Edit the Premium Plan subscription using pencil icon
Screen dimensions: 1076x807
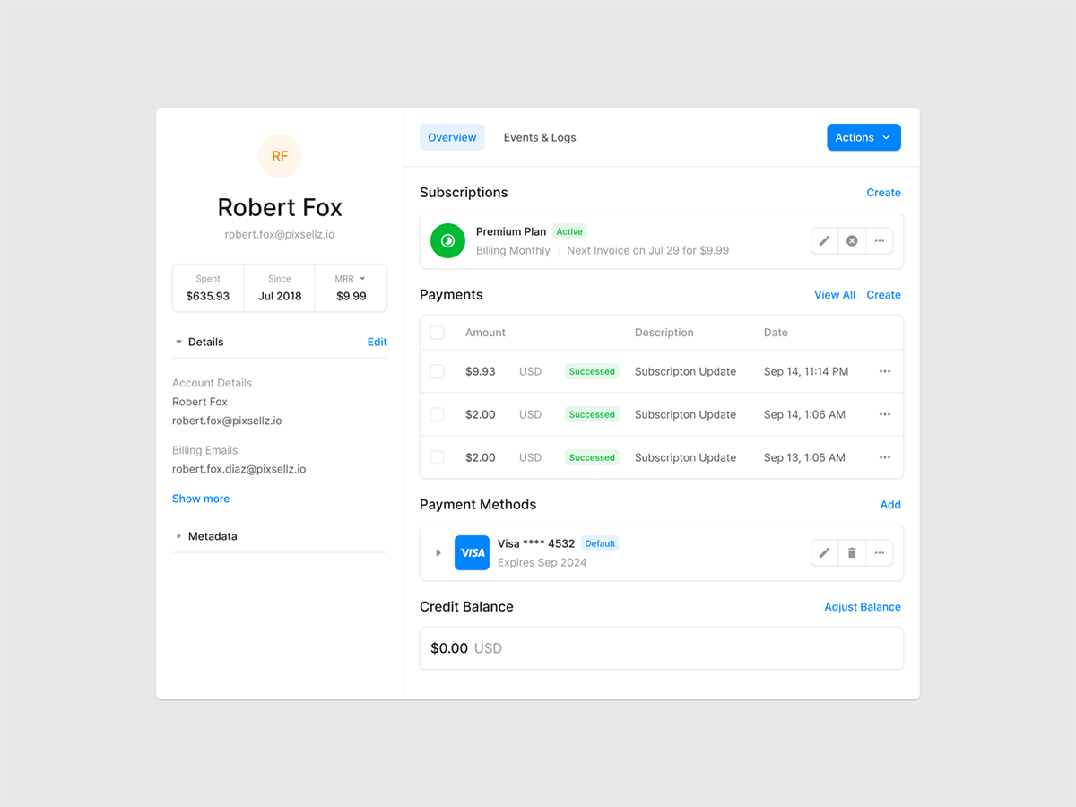click(824, 240)
